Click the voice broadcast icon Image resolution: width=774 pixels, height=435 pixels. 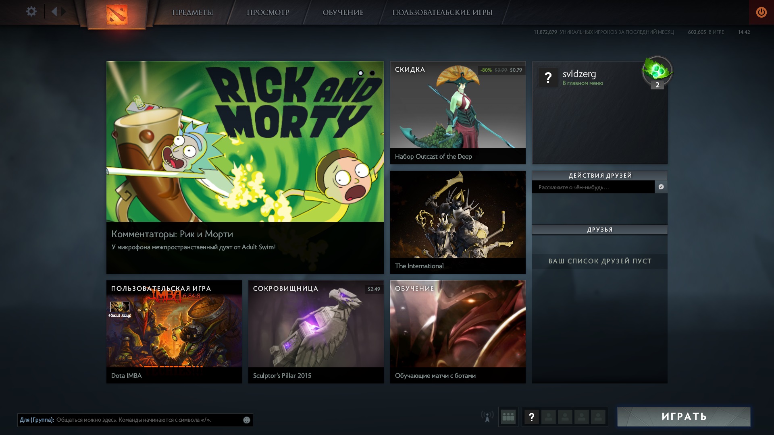tap(487, 416)
